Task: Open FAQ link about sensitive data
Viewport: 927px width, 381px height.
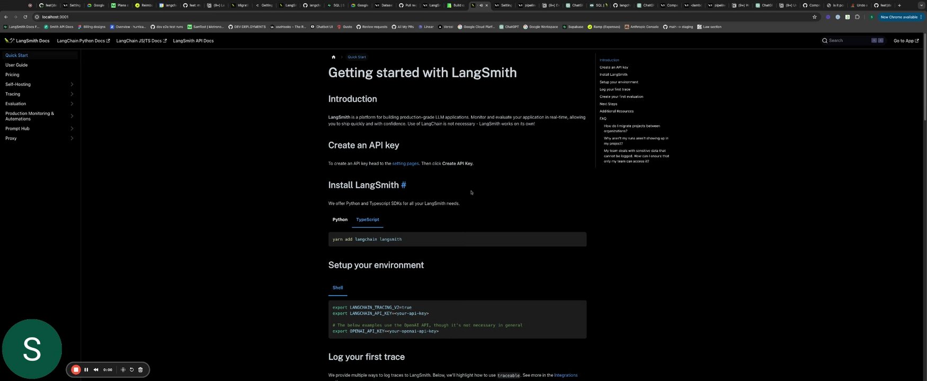Action: (x=636, y=156)
